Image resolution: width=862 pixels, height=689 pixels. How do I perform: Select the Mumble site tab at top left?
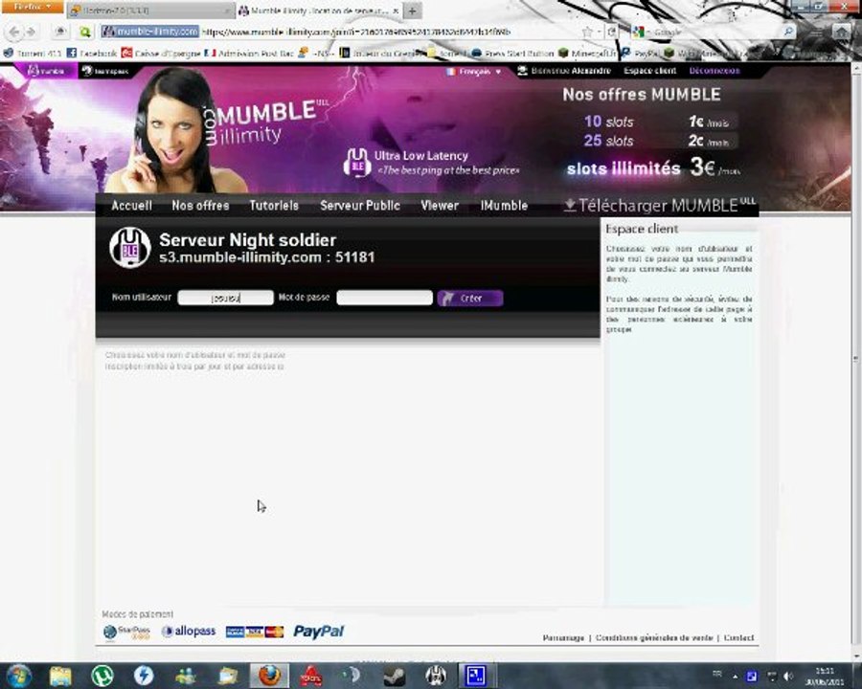click(46, 71)
